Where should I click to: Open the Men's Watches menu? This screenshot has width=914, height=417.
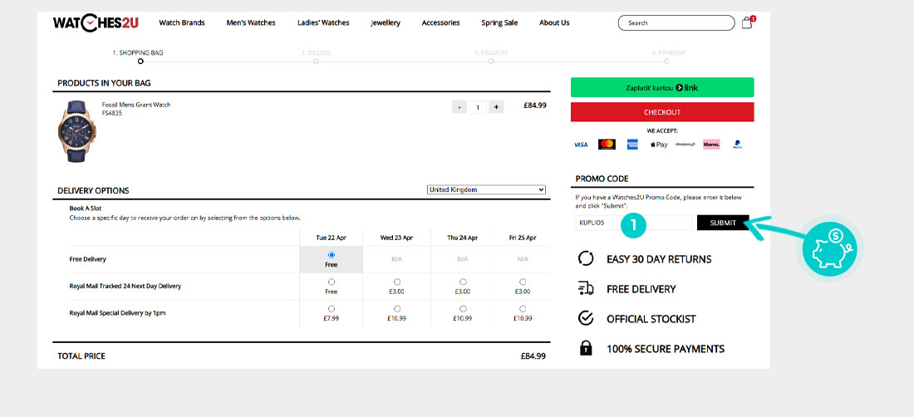click(251, 22)
